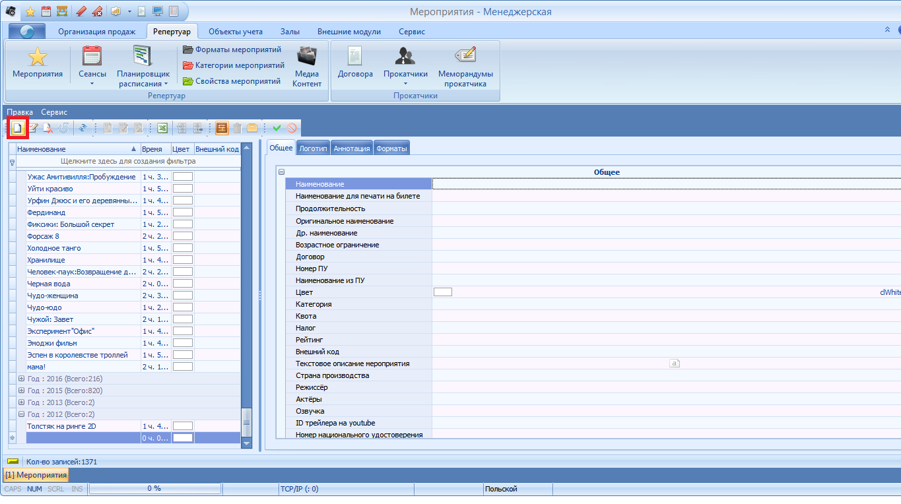This screenshot has height=504, width=901.
Task: Switch to the Залы ribbon tab
Action: [290, 32]
